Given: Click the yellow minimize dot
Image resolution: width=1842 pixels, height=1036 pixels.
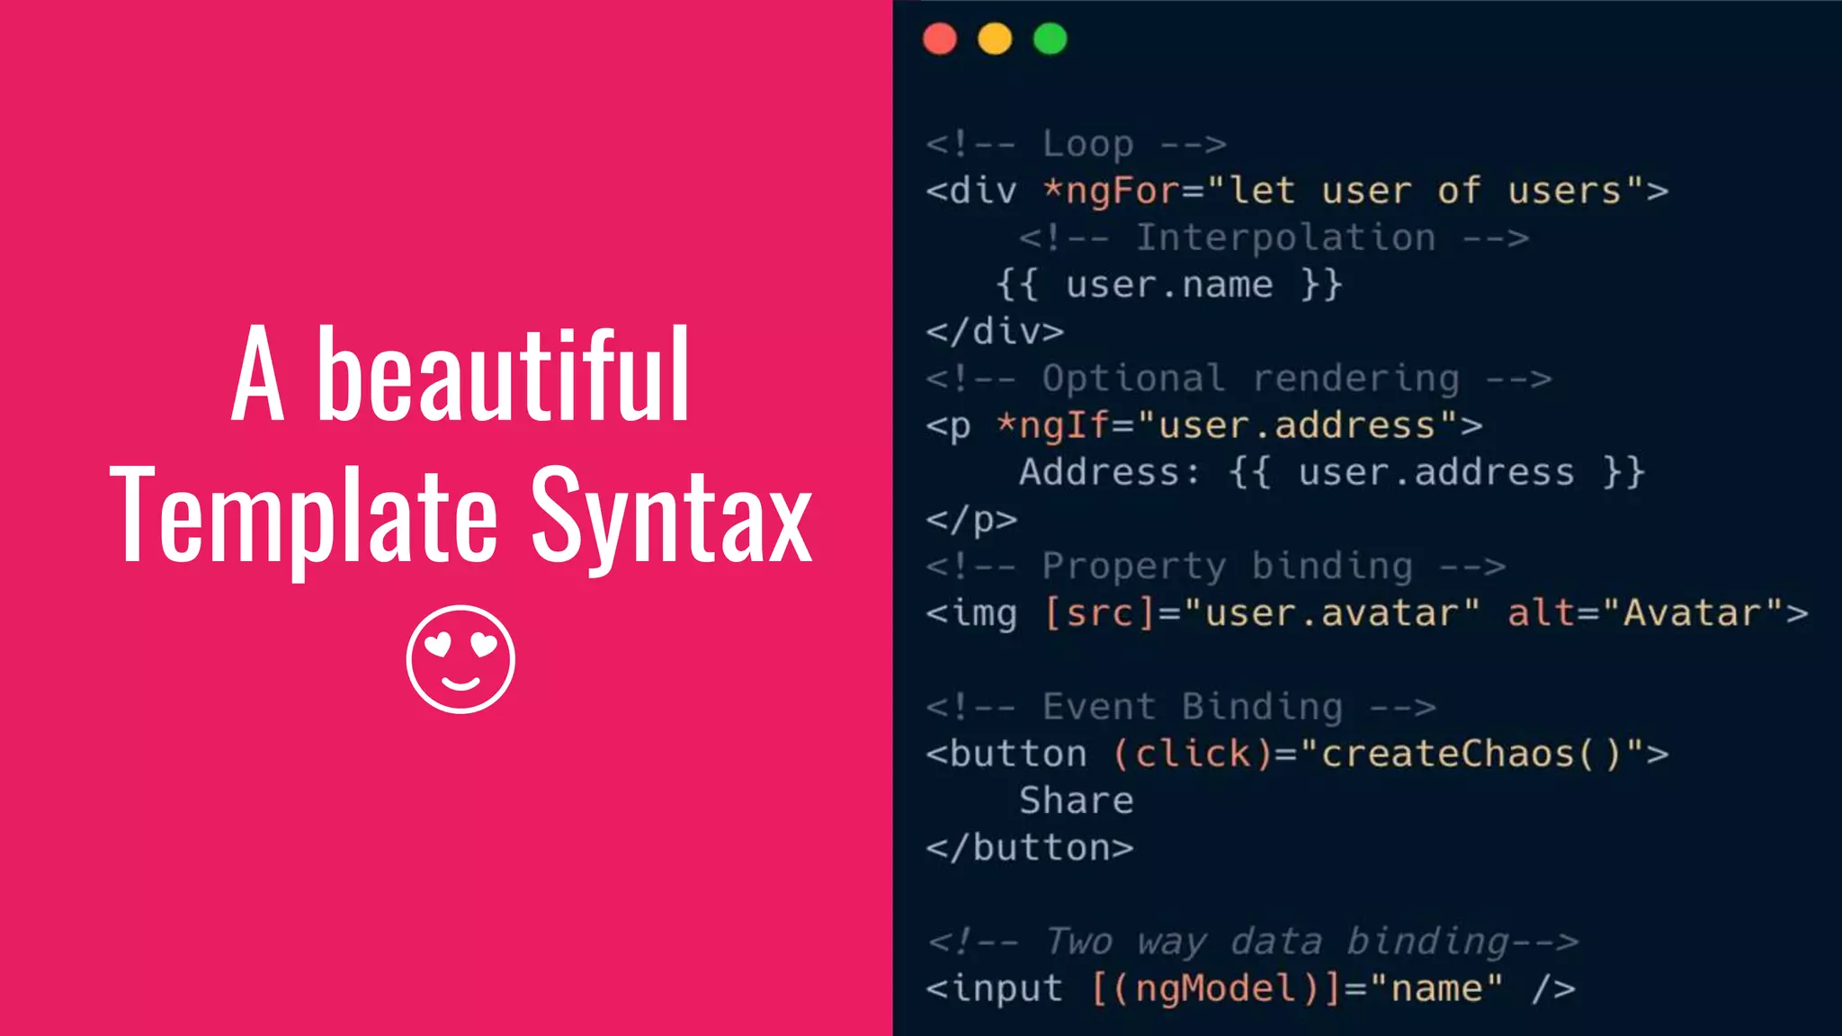Looking at the screenshot, I should click(995, 40).
